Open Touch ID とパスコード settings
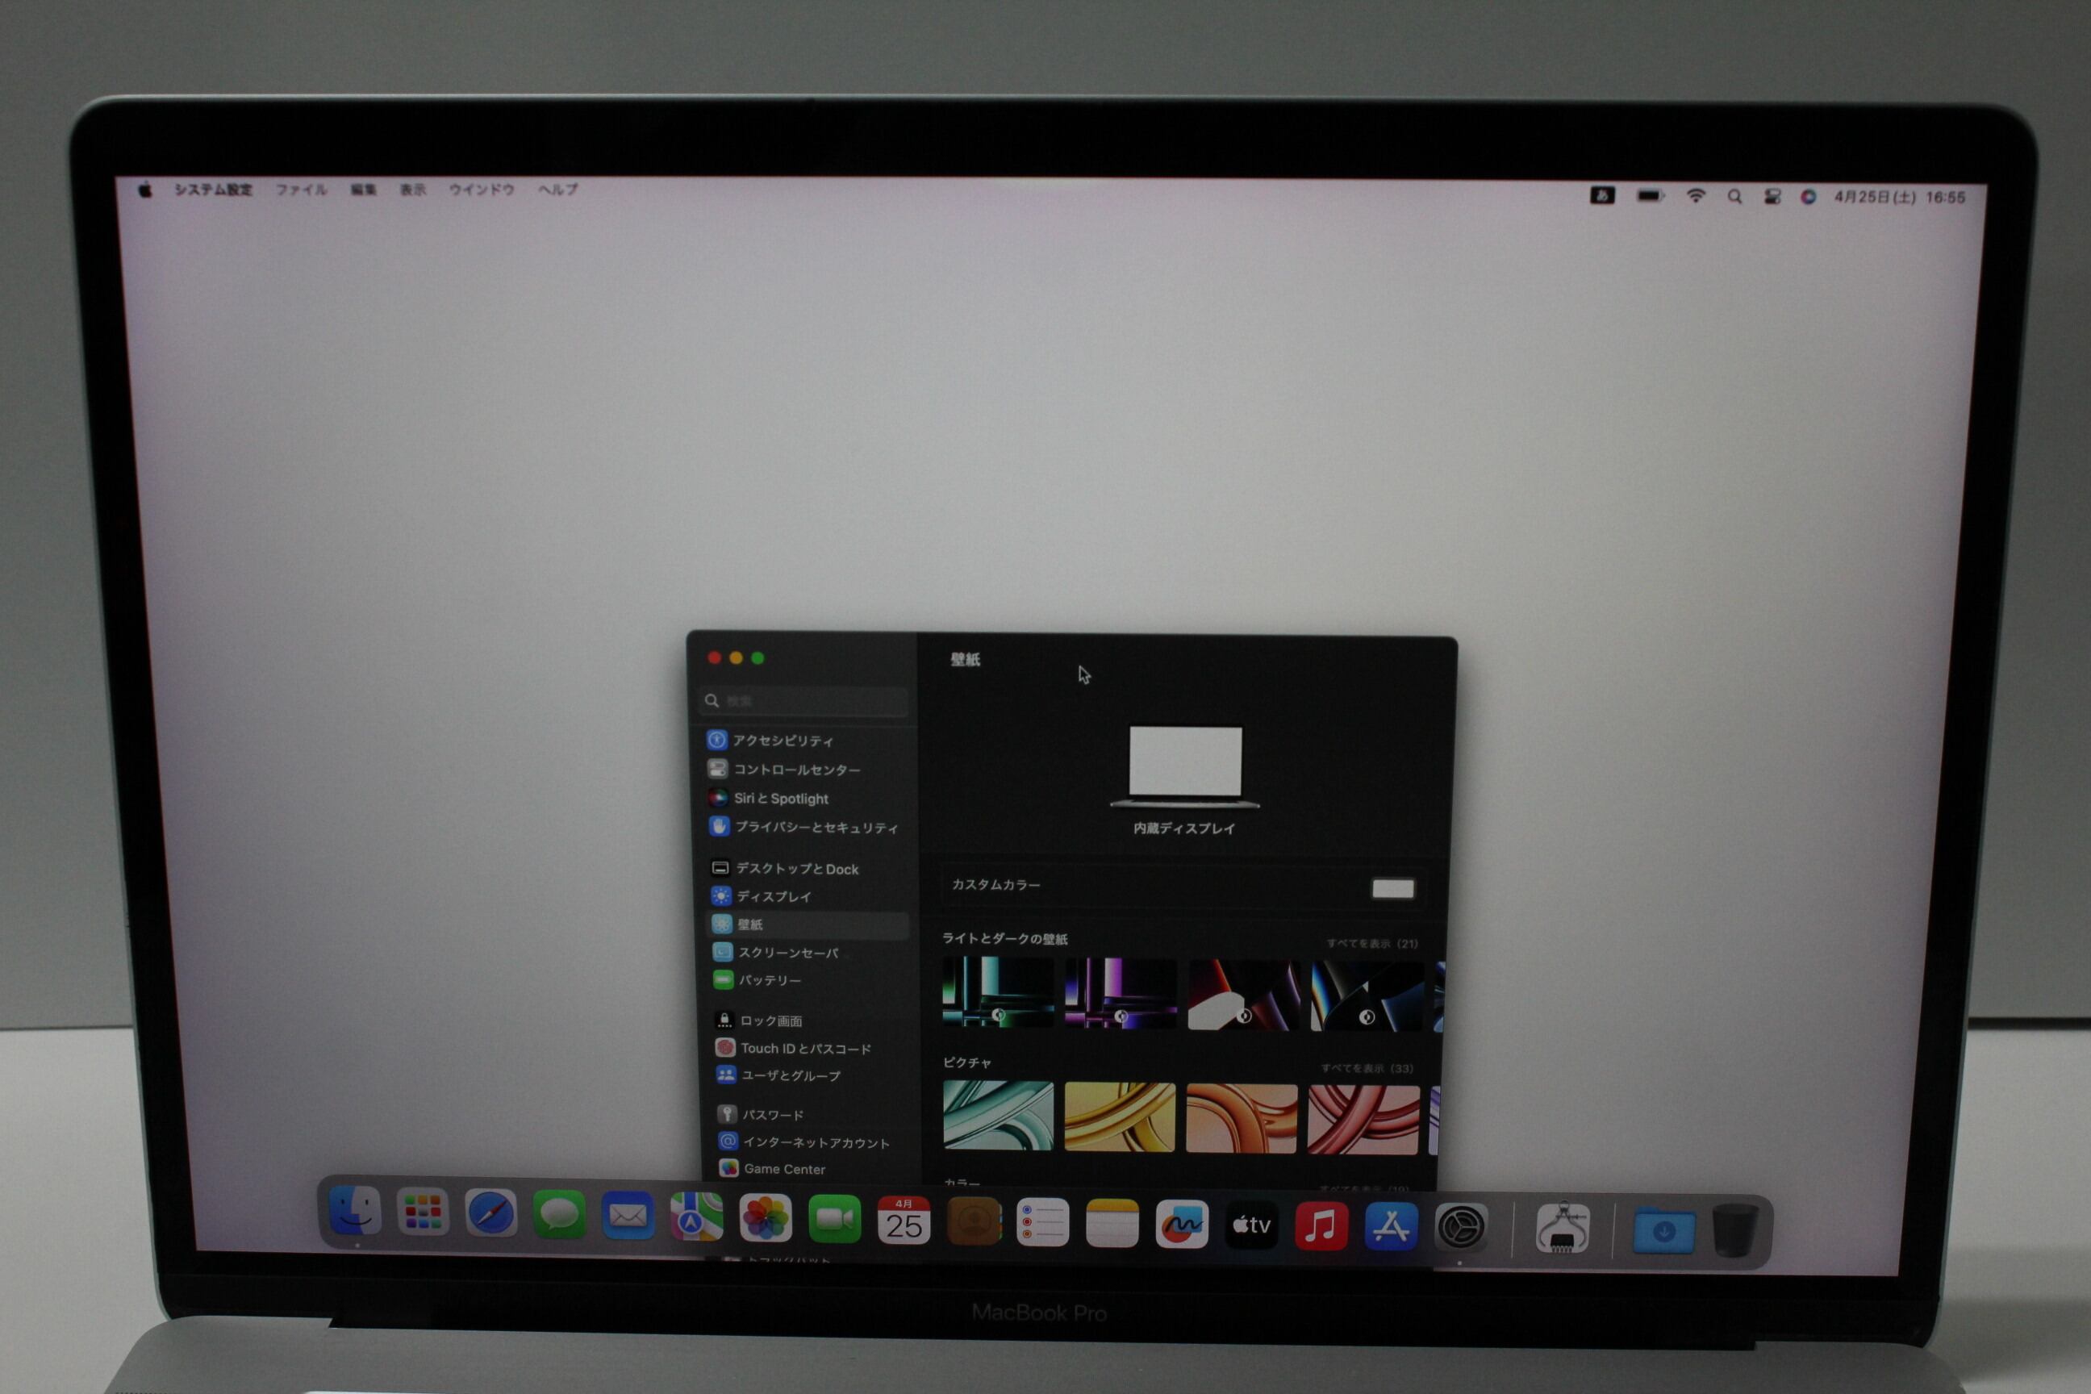Viewport: 2091px width, 1394px height. 805,1049
